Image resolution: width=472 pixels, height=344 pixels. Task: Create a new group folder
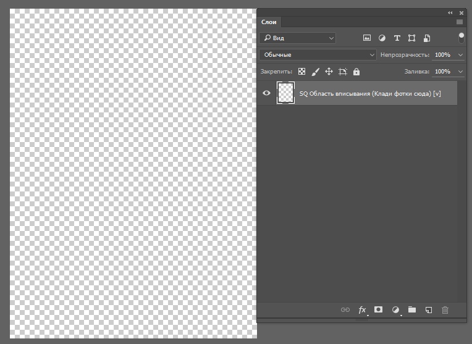tap(412, 309)
